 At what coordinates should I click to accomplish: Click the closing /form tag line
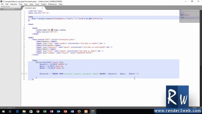click(x=35, y=55)
